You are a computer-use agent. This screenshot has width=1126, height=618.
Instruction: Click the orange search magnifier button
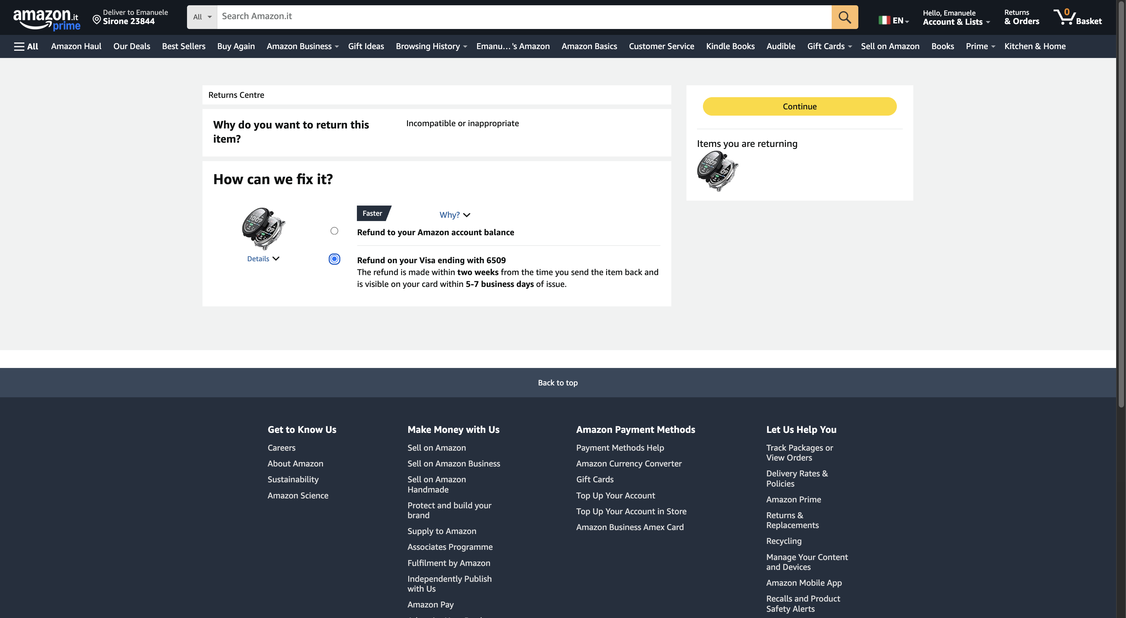(x=844, y=17)
